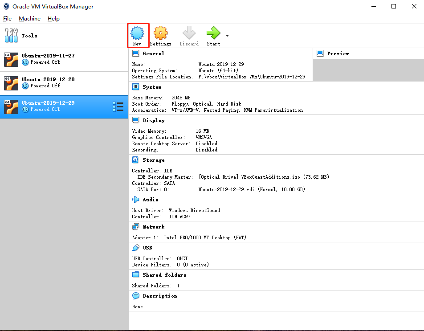Click the Remote Desktop Server Disabled value
Screen dimensions: 424x331
tap(207, 143)
